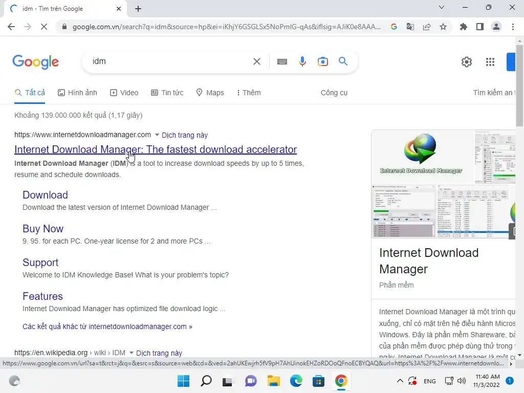
Task: Open the tab search chevron
Action: pyautogui.click(x=442, y=7)
